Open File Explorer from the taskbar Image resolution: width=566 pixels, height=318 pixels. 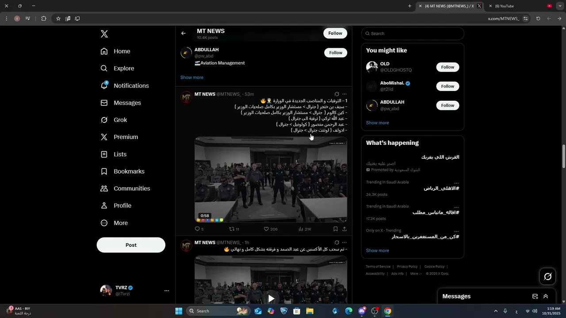tap(310, 311)
